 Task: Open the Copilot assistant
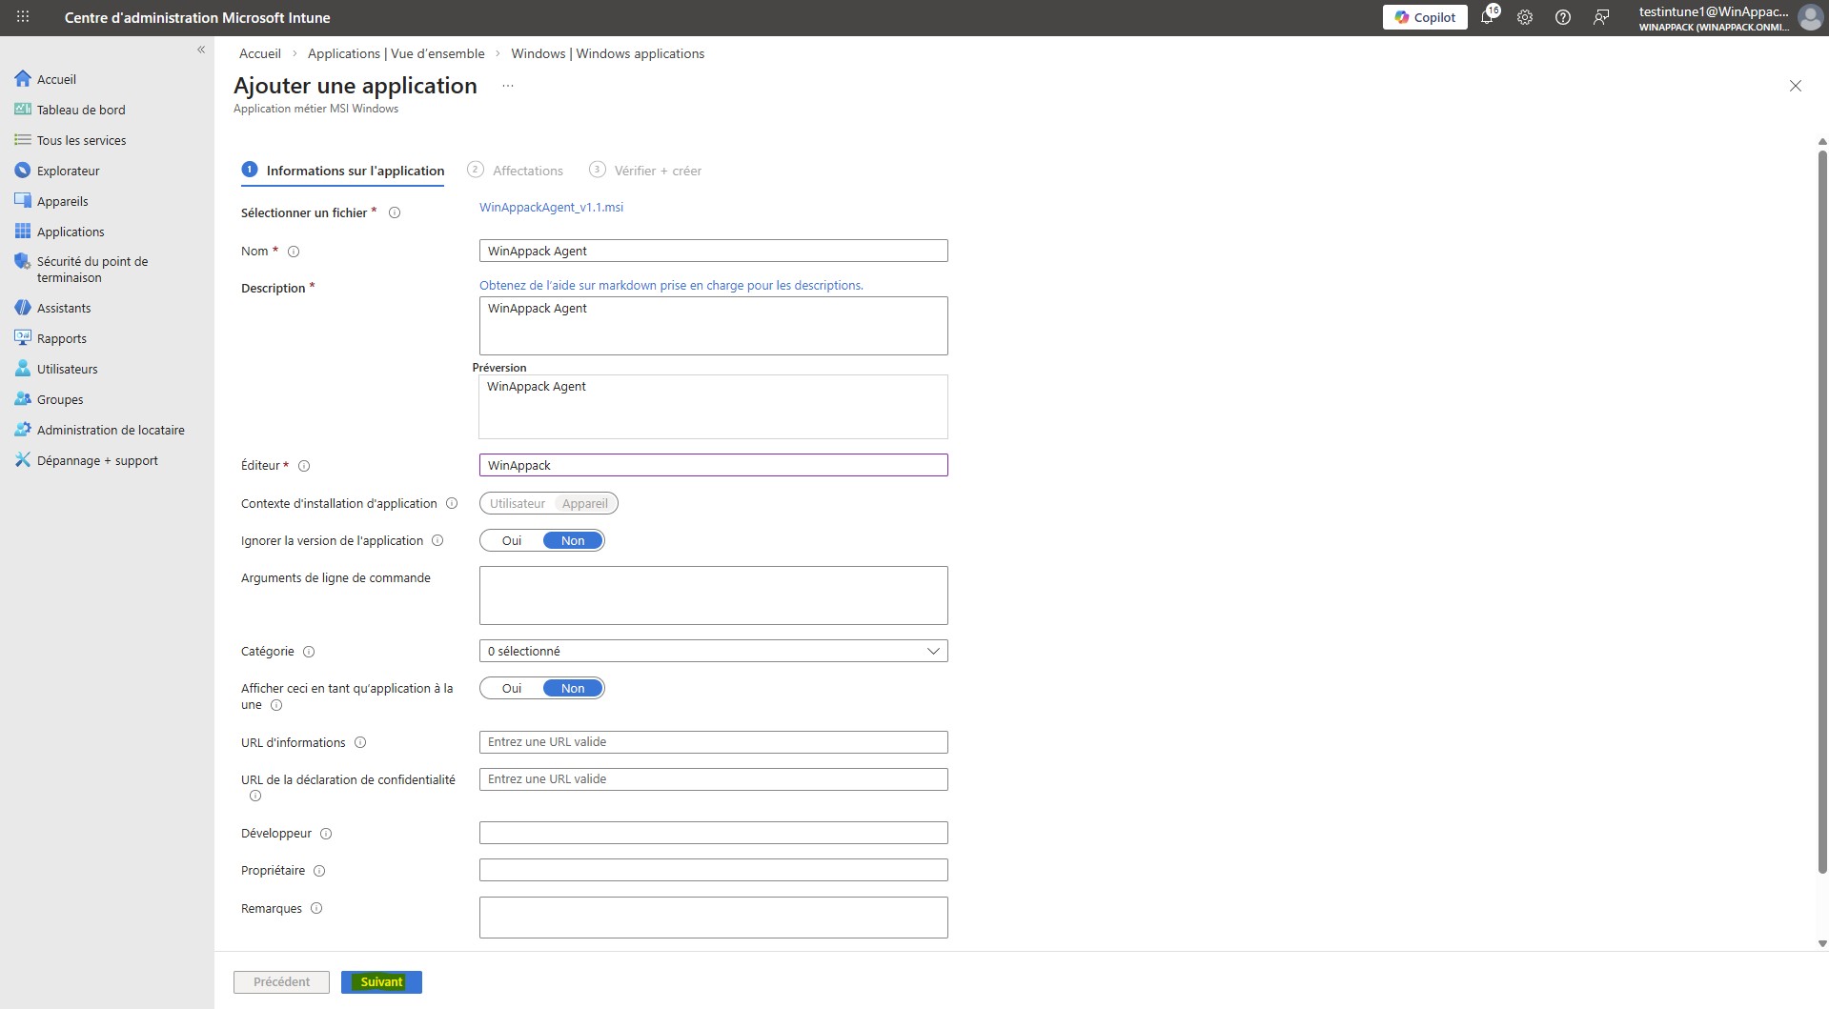coord(1424,17)
